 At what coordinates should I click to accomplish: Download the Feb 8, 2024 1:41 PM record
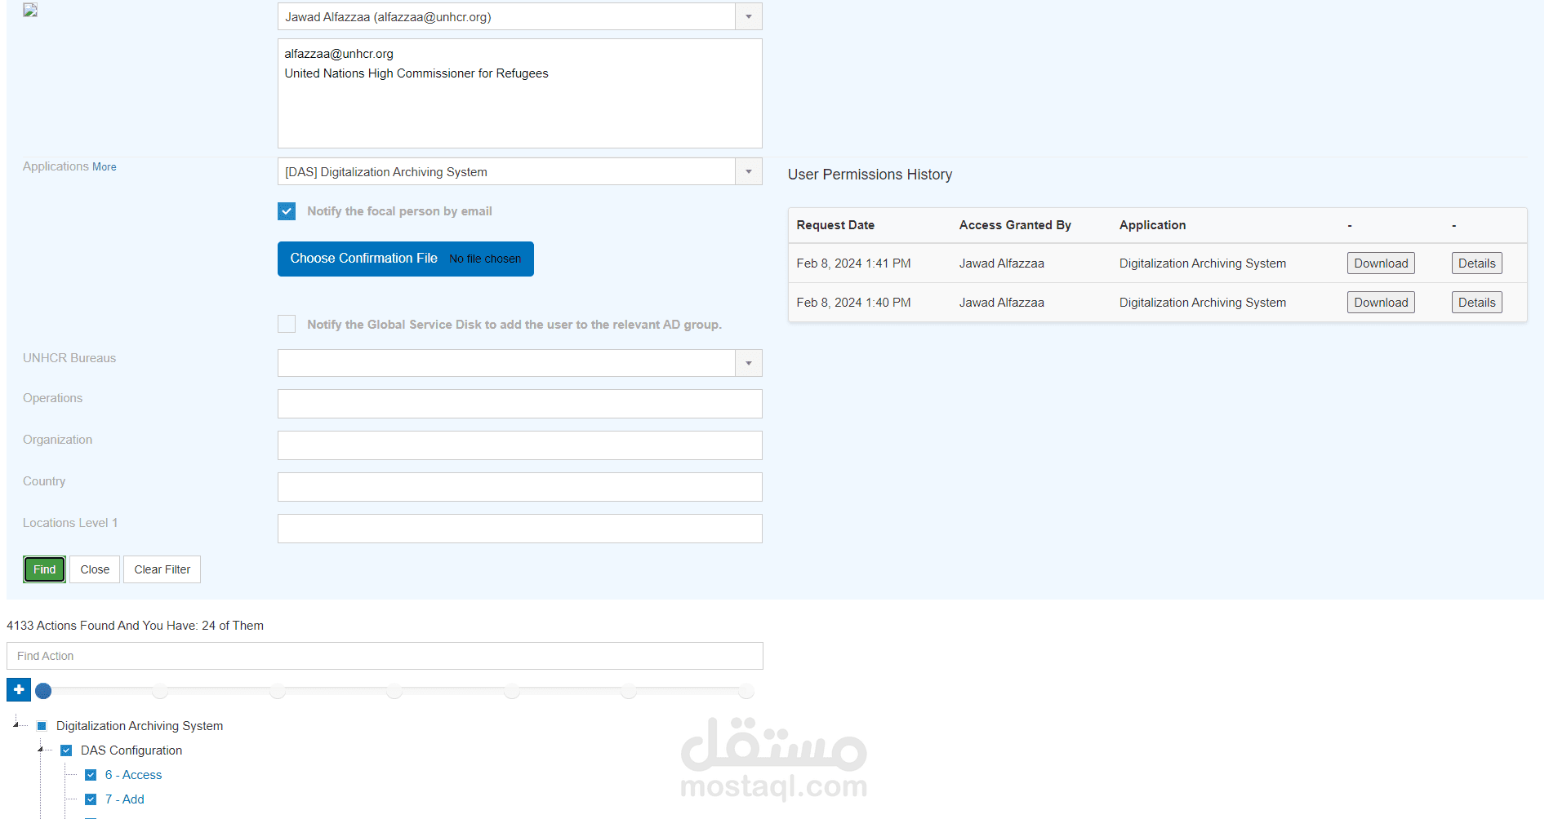[x=1381, y=263]
